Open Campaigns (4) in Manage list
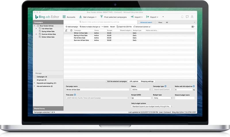 pos(42,77)
